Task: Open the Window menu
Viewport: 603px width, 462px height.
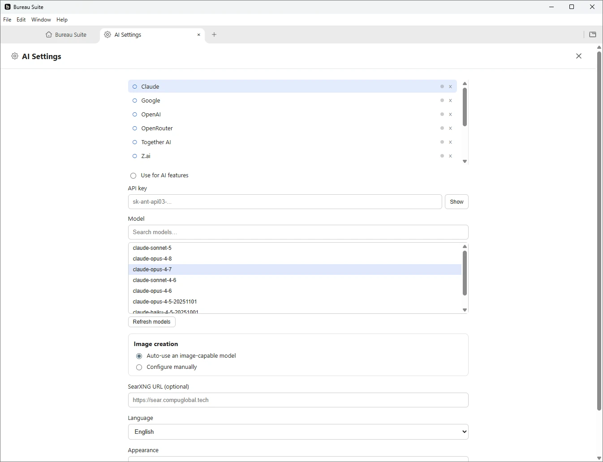Action: 41,20
